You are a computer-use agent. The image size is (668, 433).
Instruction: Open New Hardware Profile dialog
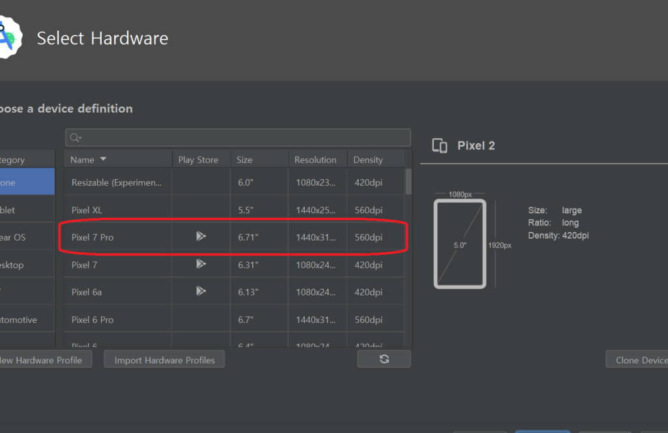coord(45,360)
